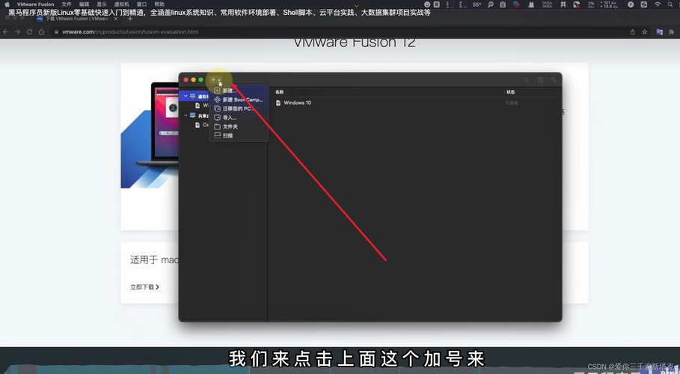Click the 状态 column header
Screen dimensions: 680x374
click(510, 92)
